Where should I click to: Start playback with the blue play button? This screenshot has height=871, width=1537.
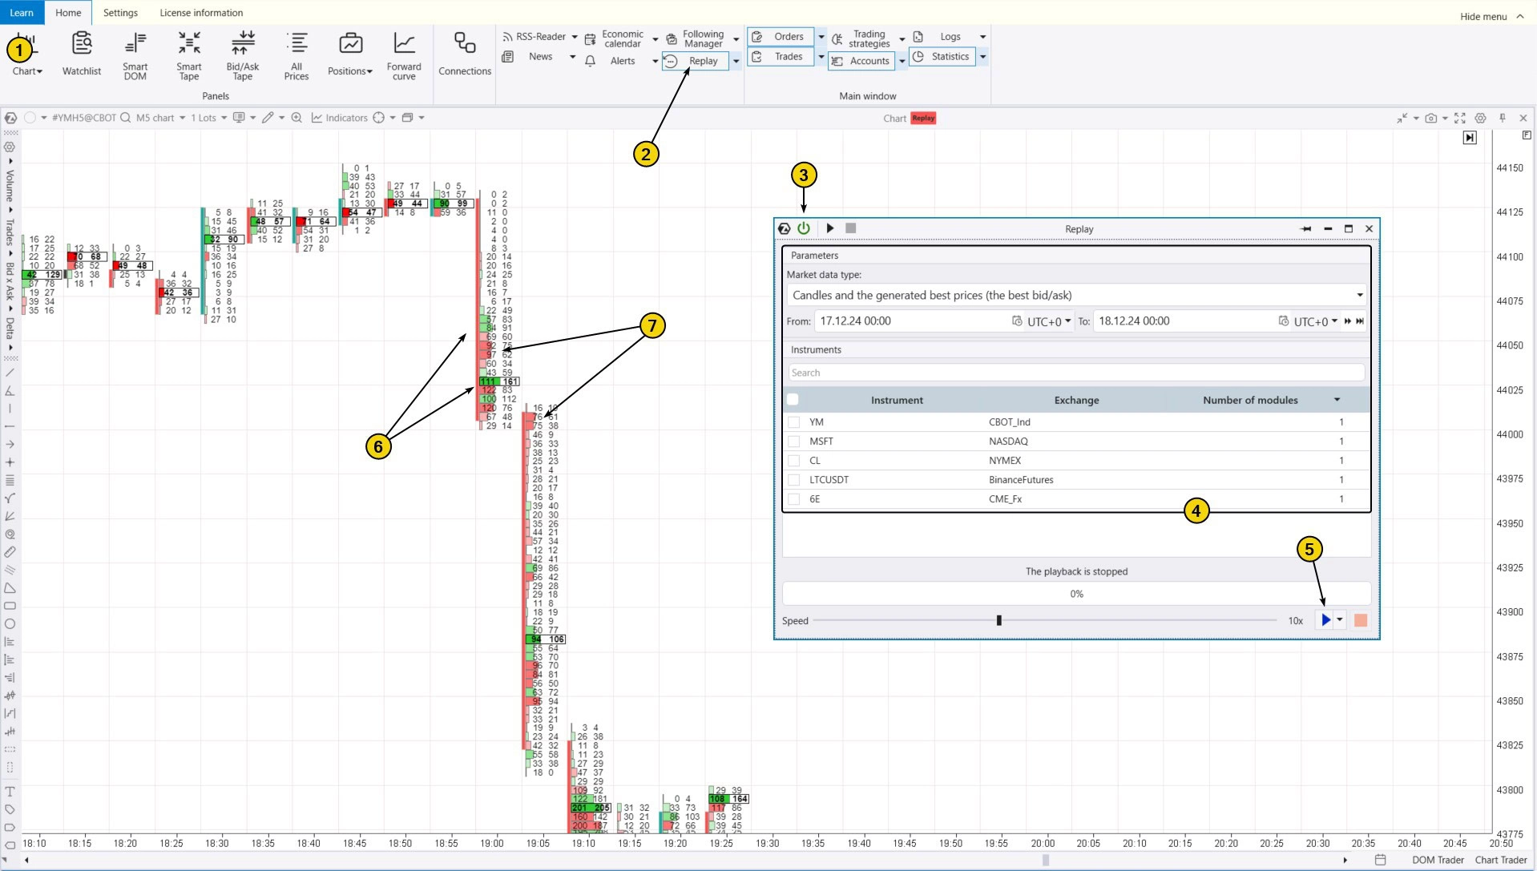pyautogui.click(x=1325, y=620)
